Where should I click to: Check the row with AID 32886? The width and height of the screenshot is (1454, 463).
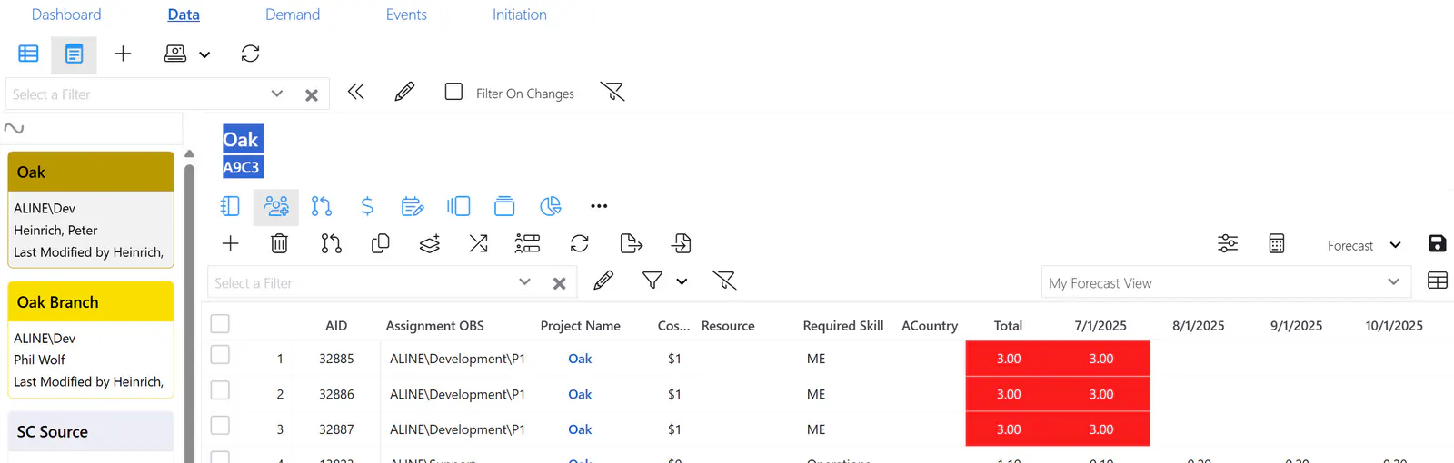tap(220, 390)
